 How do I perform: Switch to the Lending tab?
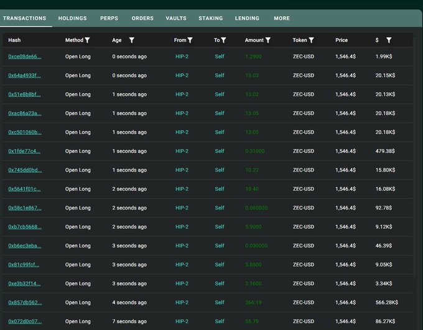(x=247, y=18)
